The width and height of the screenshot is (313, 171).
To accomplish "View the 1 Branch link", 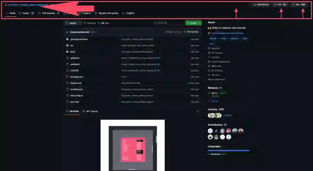I will (90, 23).
